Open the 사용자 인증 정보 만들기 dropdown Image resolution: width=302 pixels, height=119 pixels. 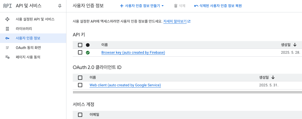pyautogui.click(x=142, y=6)
